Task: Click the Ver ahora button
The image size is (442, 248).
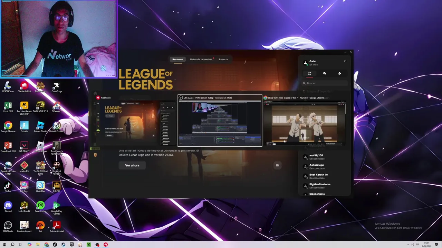Action: pos(132,165)
